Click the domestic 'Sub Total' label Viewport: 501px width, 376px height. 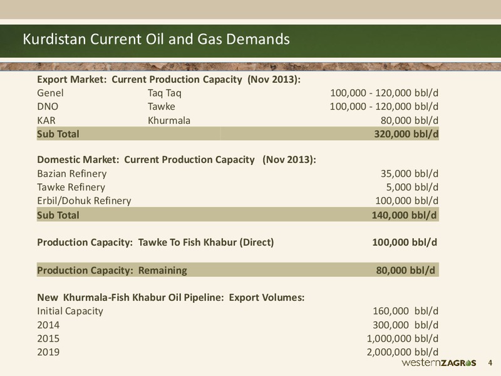tap(58, 215)
